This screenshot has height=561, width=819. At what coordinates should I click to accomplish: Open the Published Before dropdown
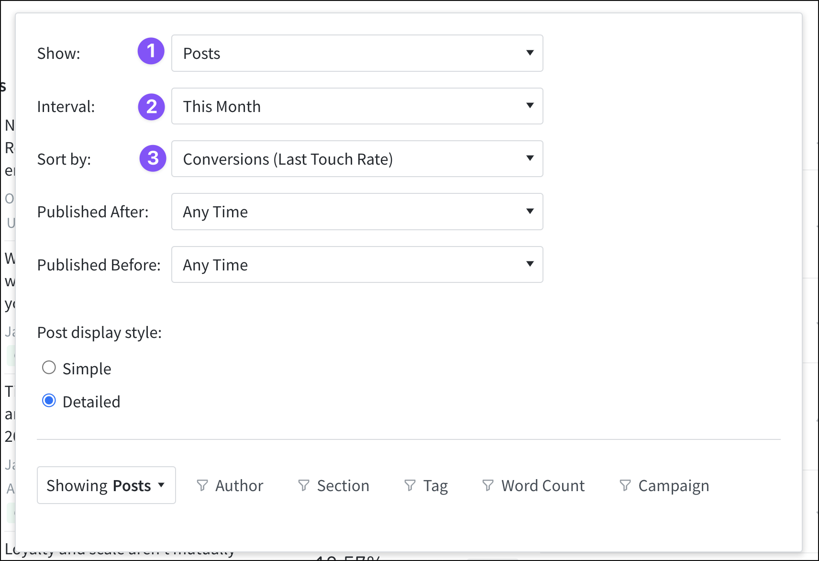357,265
